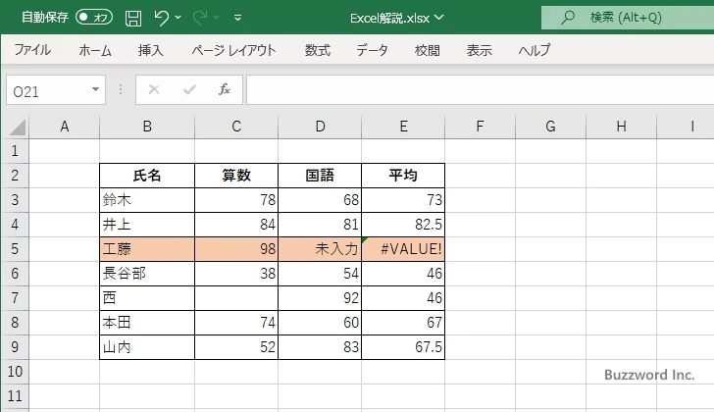This screenshot has width=714, height=412.
Task: Switch to the データ tab
Action: (x=372, y=50)
